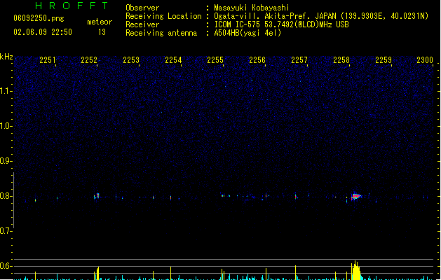
Task: Click the meteor echo at 2252
Action: 97,196
